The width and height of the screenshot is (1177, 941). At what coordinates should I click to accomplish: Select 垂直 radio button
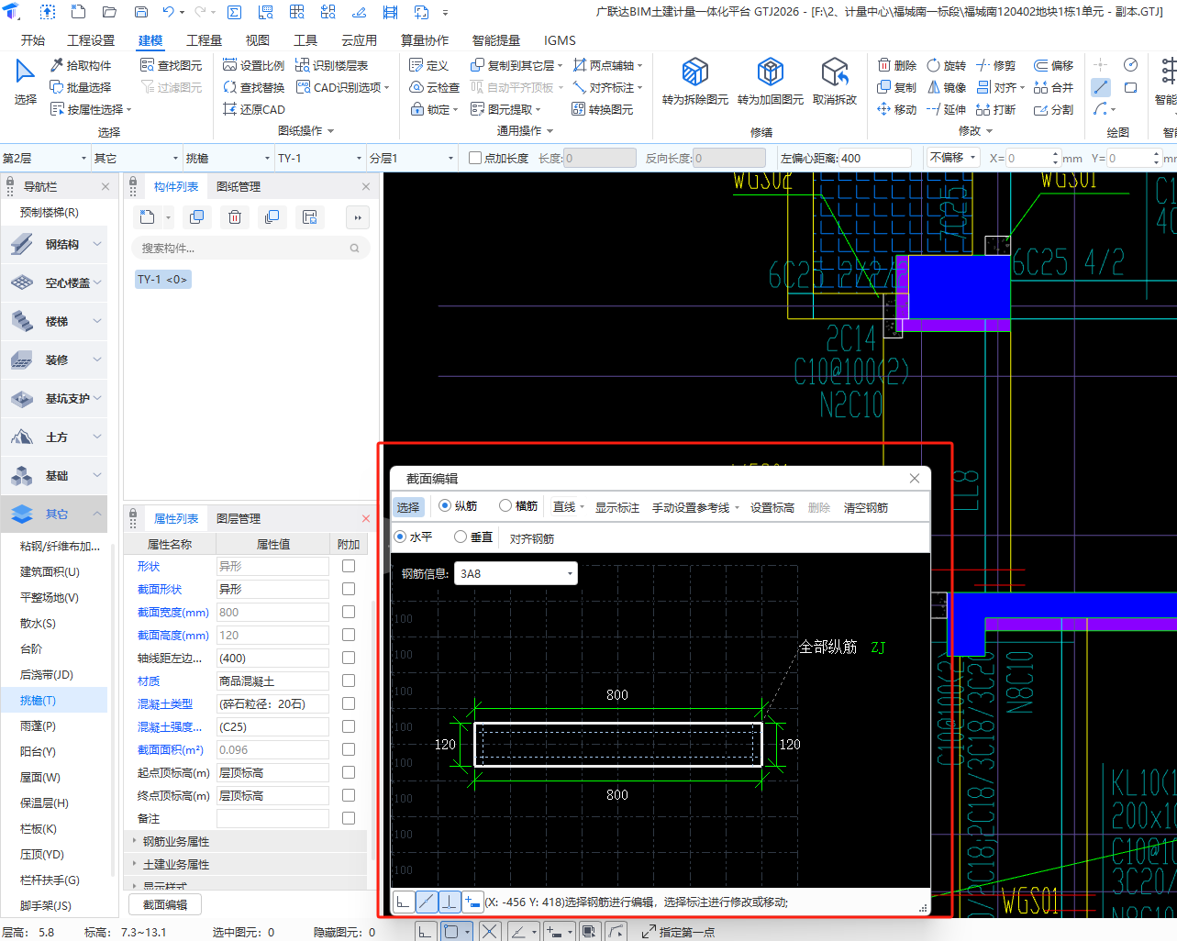[x=461, y=537]
